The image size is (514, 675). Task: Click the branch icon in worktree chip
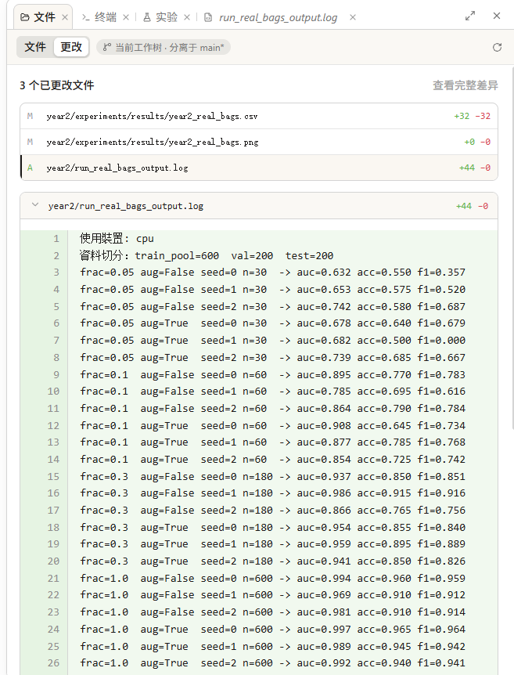(x=107, y=47)
